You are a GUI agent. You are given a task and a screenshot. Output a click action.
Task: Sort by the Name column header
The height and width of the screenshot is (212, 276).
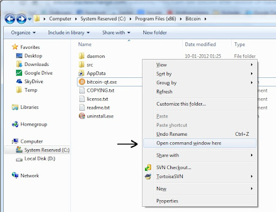(x=85, y=45)
